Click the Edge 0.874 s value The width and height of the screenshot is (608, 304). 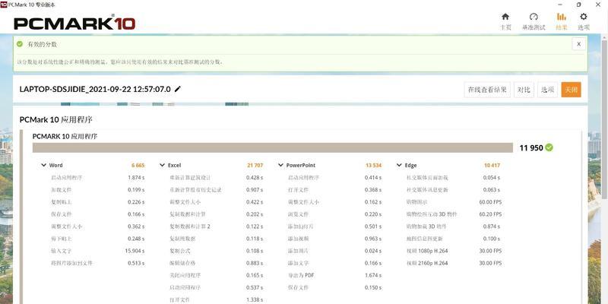491,226
